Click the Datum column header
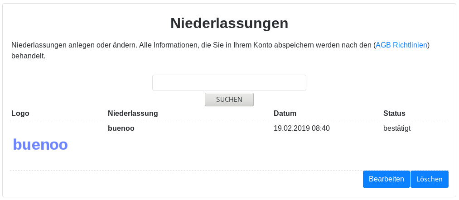Viewport: 459px width, 200px height. coord(285,113)
